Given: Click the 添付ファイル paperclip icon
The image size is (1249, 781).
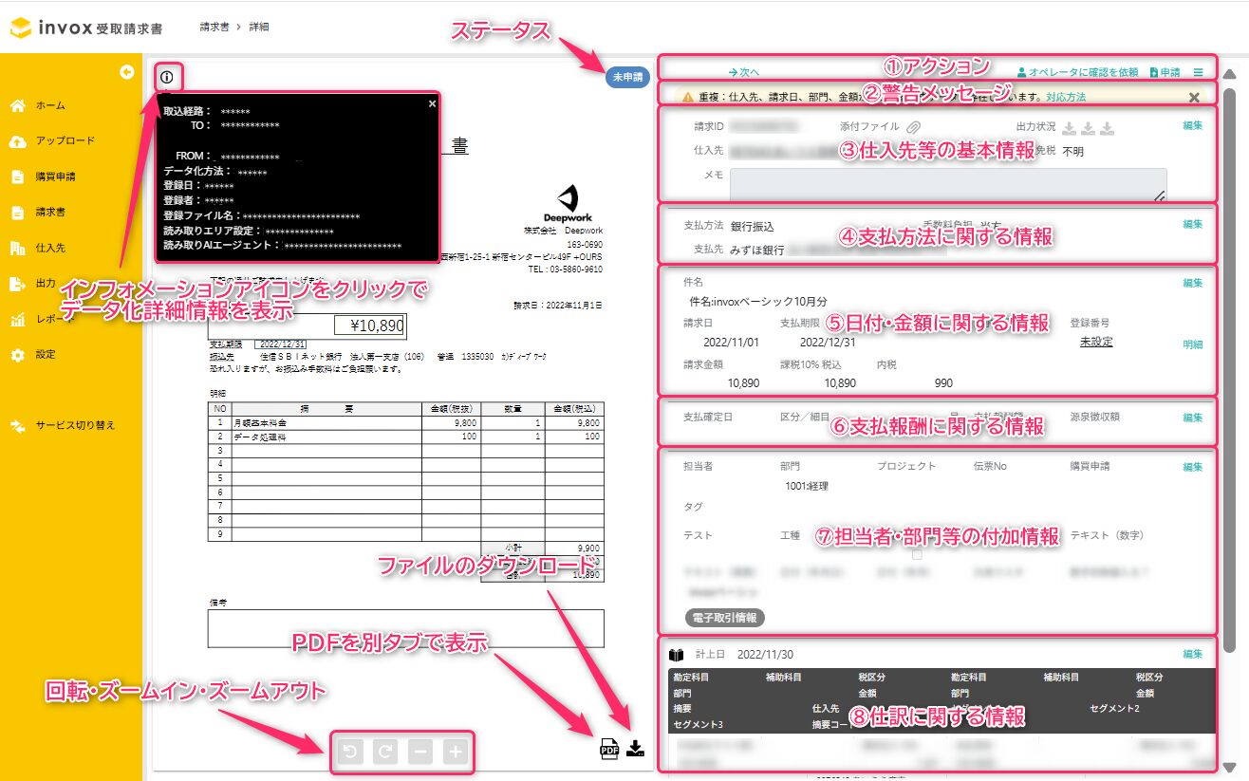Looking at the screenshot, I should click(x=914, y=126).
